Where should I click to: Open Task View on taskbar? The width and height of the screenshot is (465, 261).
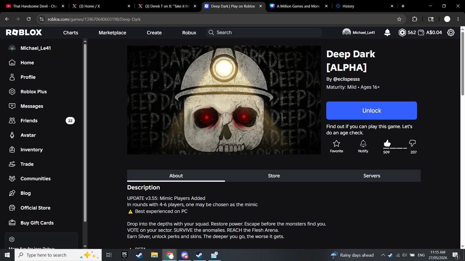(109, 255)
